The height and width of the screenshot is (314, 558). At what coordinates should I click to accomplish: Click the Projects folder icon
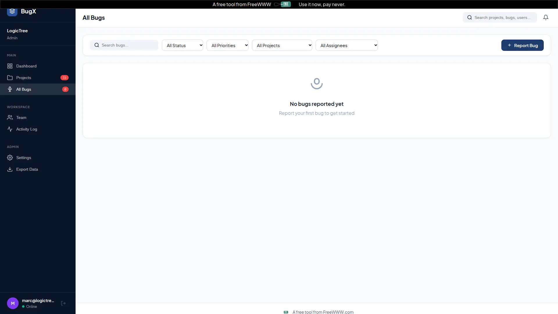(10, 78)
